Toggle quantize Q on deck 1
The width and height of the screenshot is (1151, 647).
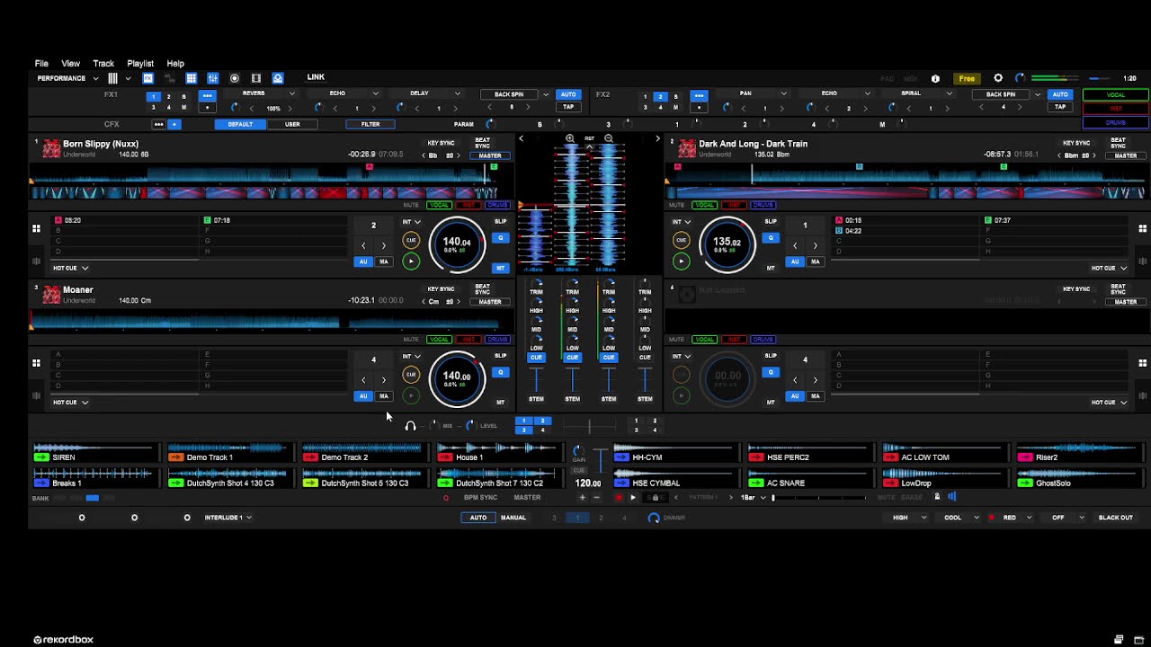[x=501, y=238]
